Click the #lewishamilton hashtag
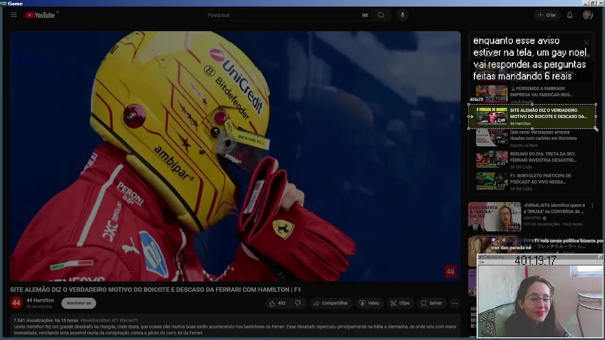The image size is (605, 340). 95,320
